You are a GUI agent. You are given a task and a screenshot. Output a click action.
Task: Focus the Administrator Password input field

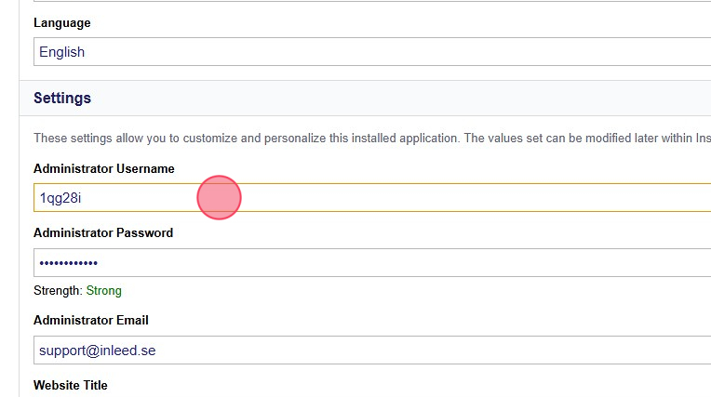tap(372, 263)
